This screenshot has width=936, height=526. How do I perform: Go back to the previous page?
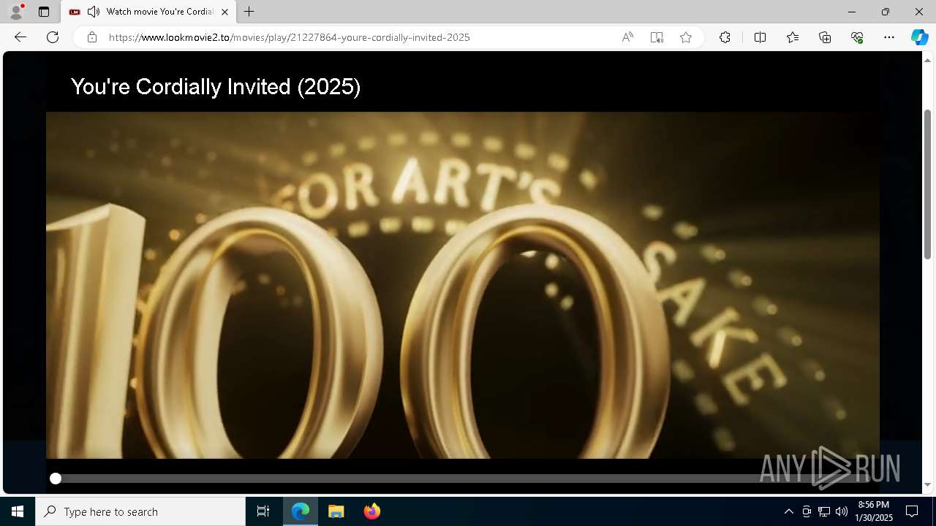pos(20,37)
